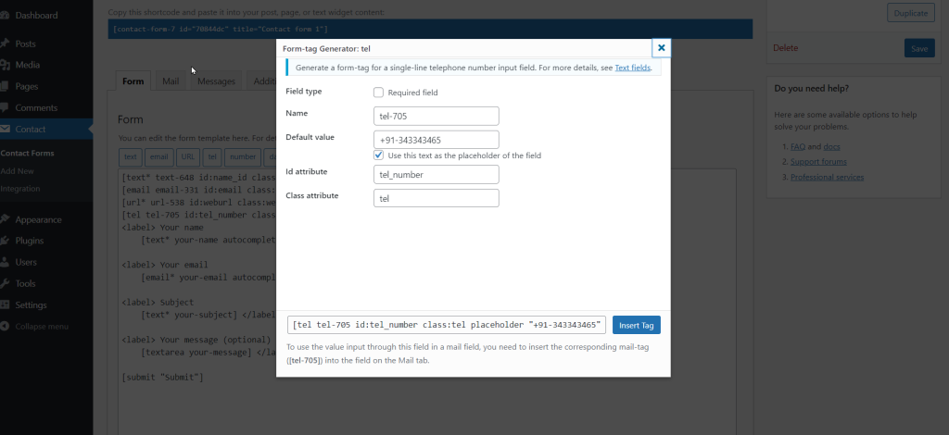Open the Text fields documentation link
The width and height of the screenshot is (949, 435).
pyautogui.click(x=633, y=68)
